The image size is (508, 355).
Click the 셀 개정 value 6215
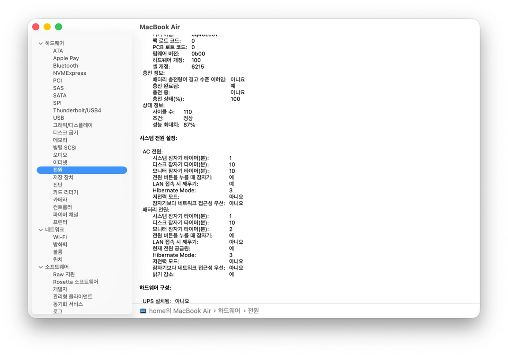(197, 67)
